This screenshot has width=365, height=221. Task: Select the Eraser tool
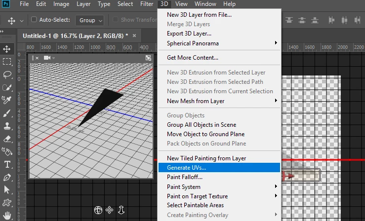[x=7, y=139]
